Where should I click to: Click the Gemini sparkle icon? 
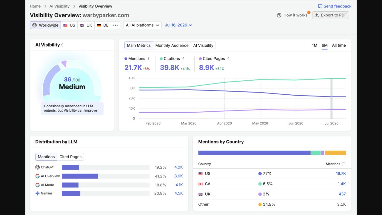point(37,193)
